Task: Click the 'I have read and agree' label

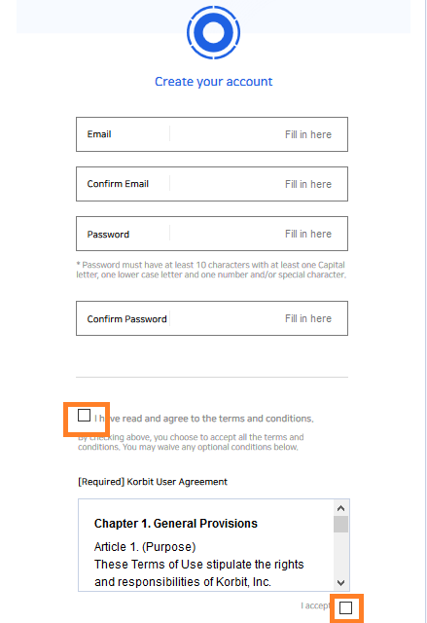Action: click(x=204, y=419)
